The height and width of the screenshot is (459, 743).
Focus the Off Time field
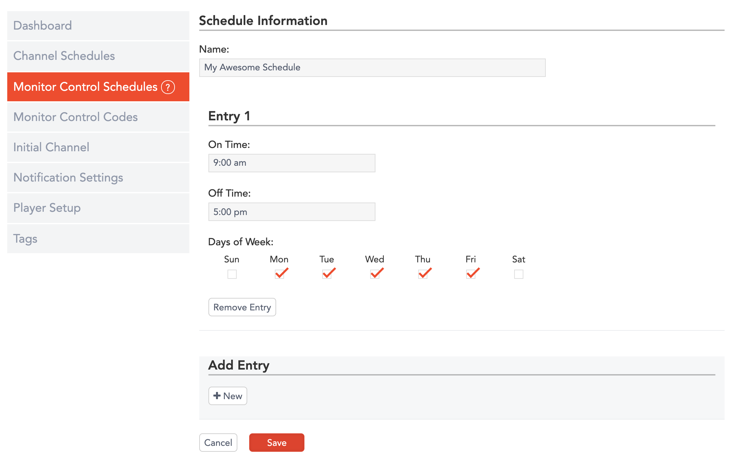click(x=292, y=212)
